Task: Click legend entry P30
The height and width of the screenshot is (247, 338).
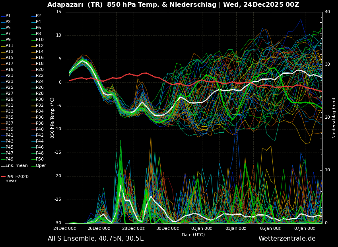Action: [x=37, y=99]
